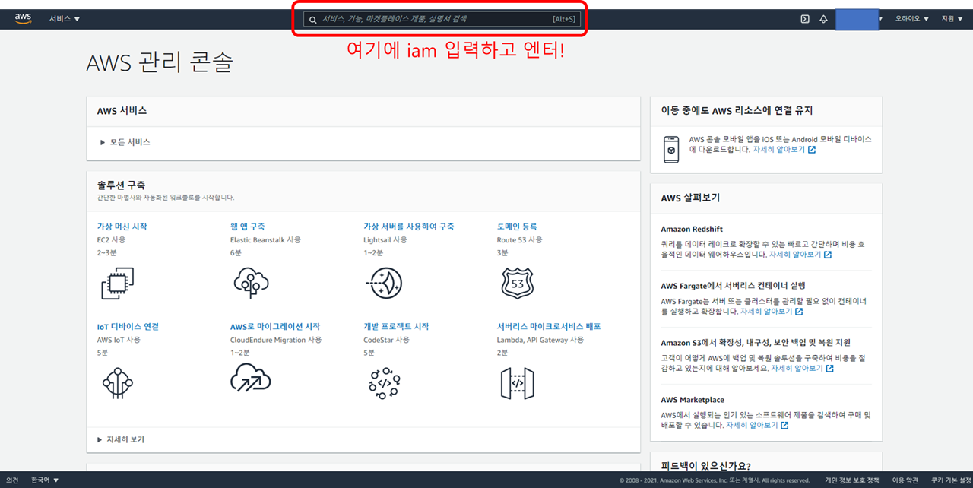Open AWS로 마이그레이션 시작 link
973x488 pixels.
pyautogui.click(x=275, y=326)
